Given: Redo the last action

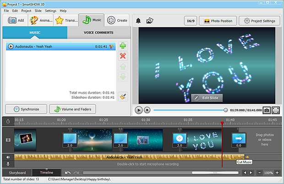Looking at the screenshot, I should pyautogui.click(x=76, y=173).
